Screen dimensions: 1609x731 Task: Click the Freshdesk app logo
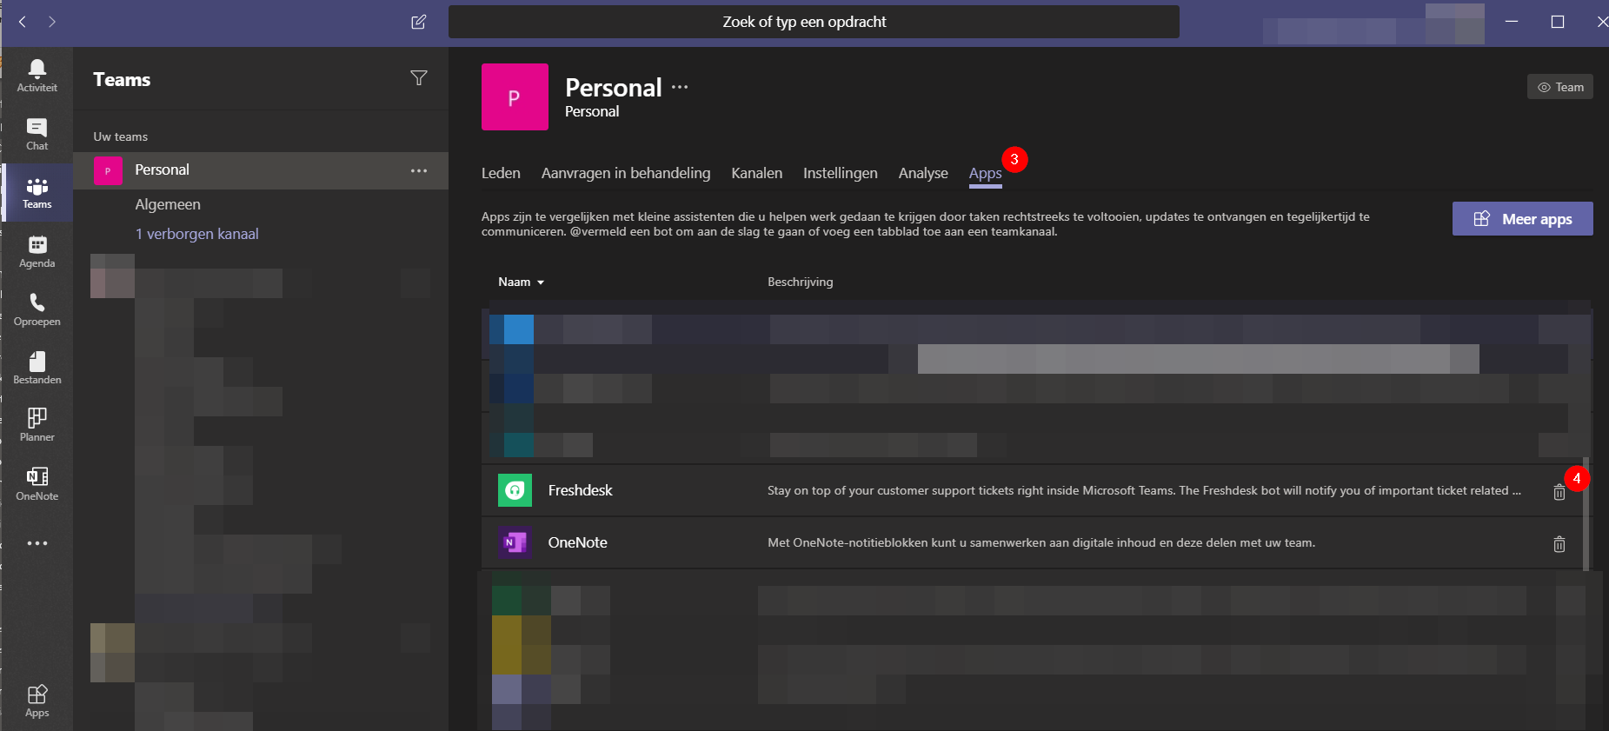[515, 490]
